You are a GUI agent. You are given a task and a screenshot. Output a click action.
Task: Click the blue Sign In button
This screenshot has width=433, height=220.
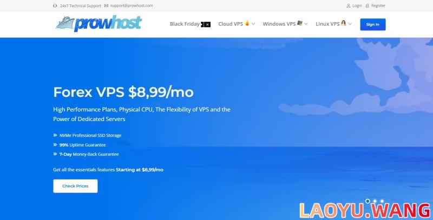point(373,24)
